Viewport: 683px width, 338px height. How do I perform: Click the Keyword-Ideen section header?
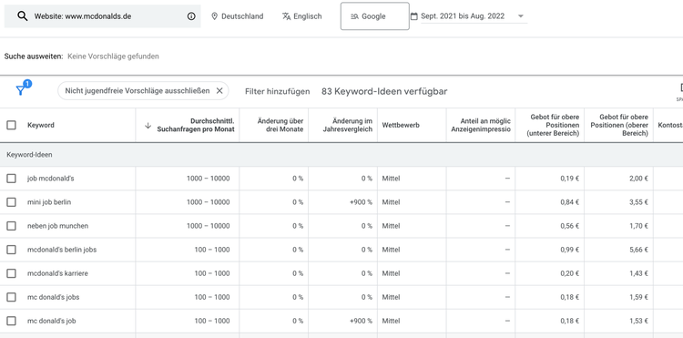30,155
